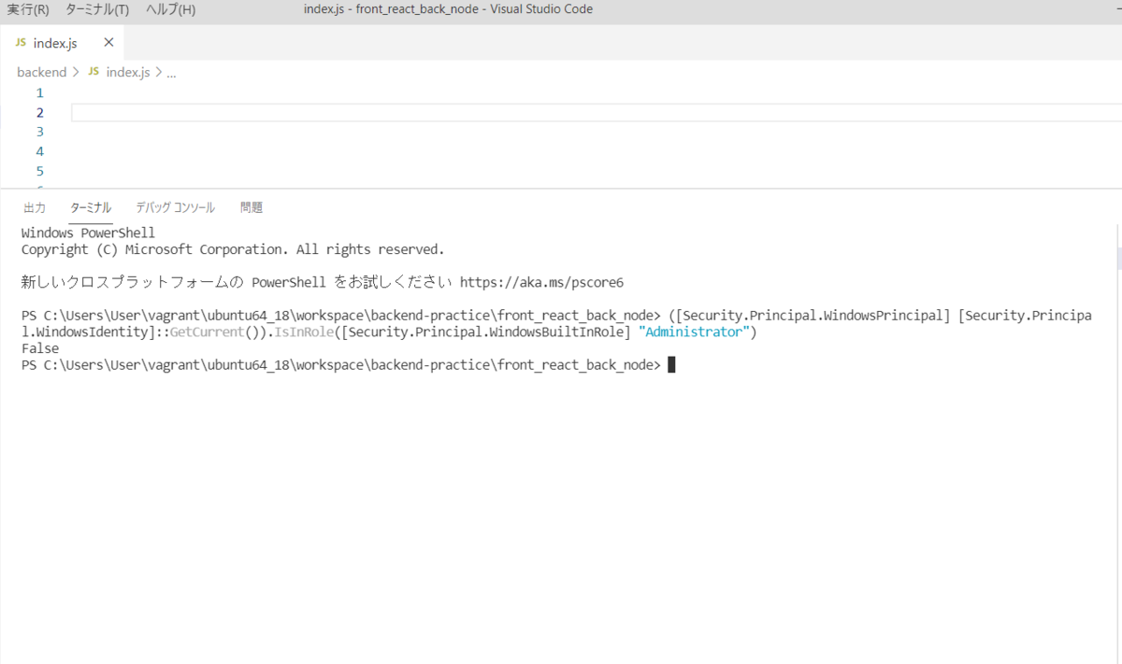Image resolution: width=1122 pixels, height=664 pixels.
Task: Click the JS icon on the index.js tab
Action: (x=20, y=42)
